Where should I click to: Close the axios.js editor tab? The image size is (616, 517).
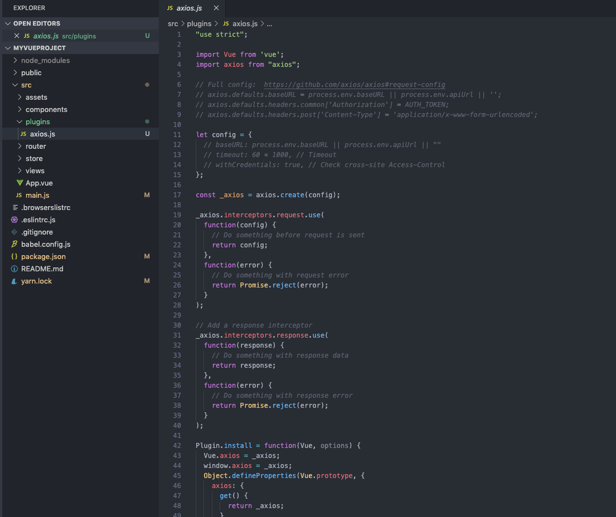[x=216, y=8]
